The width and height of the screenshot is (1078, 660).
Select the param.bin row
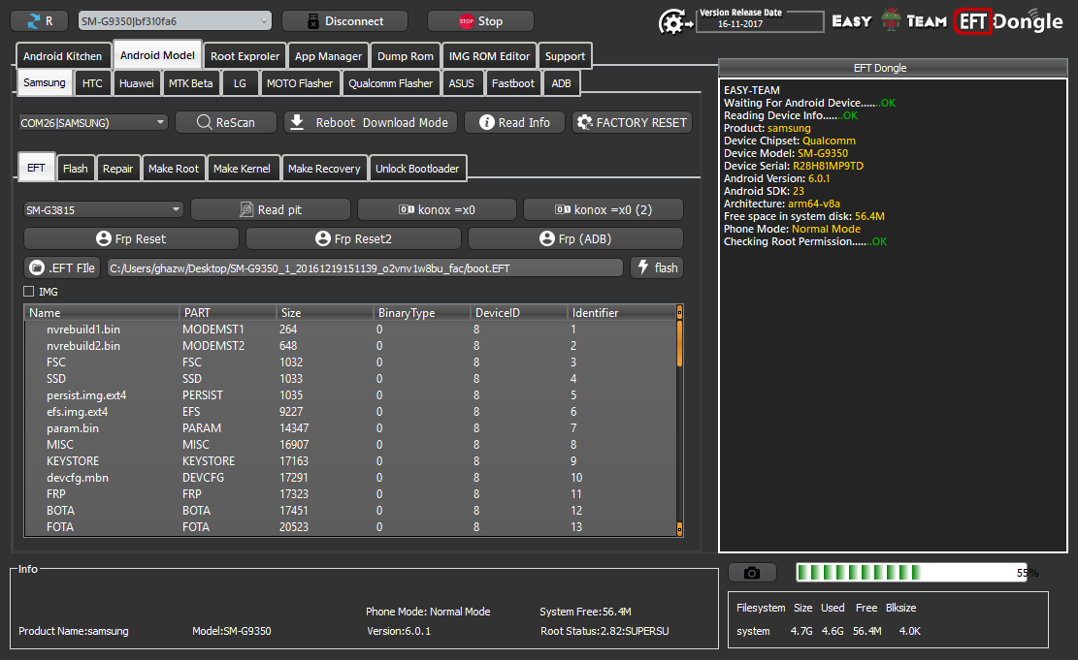(350, 428)
